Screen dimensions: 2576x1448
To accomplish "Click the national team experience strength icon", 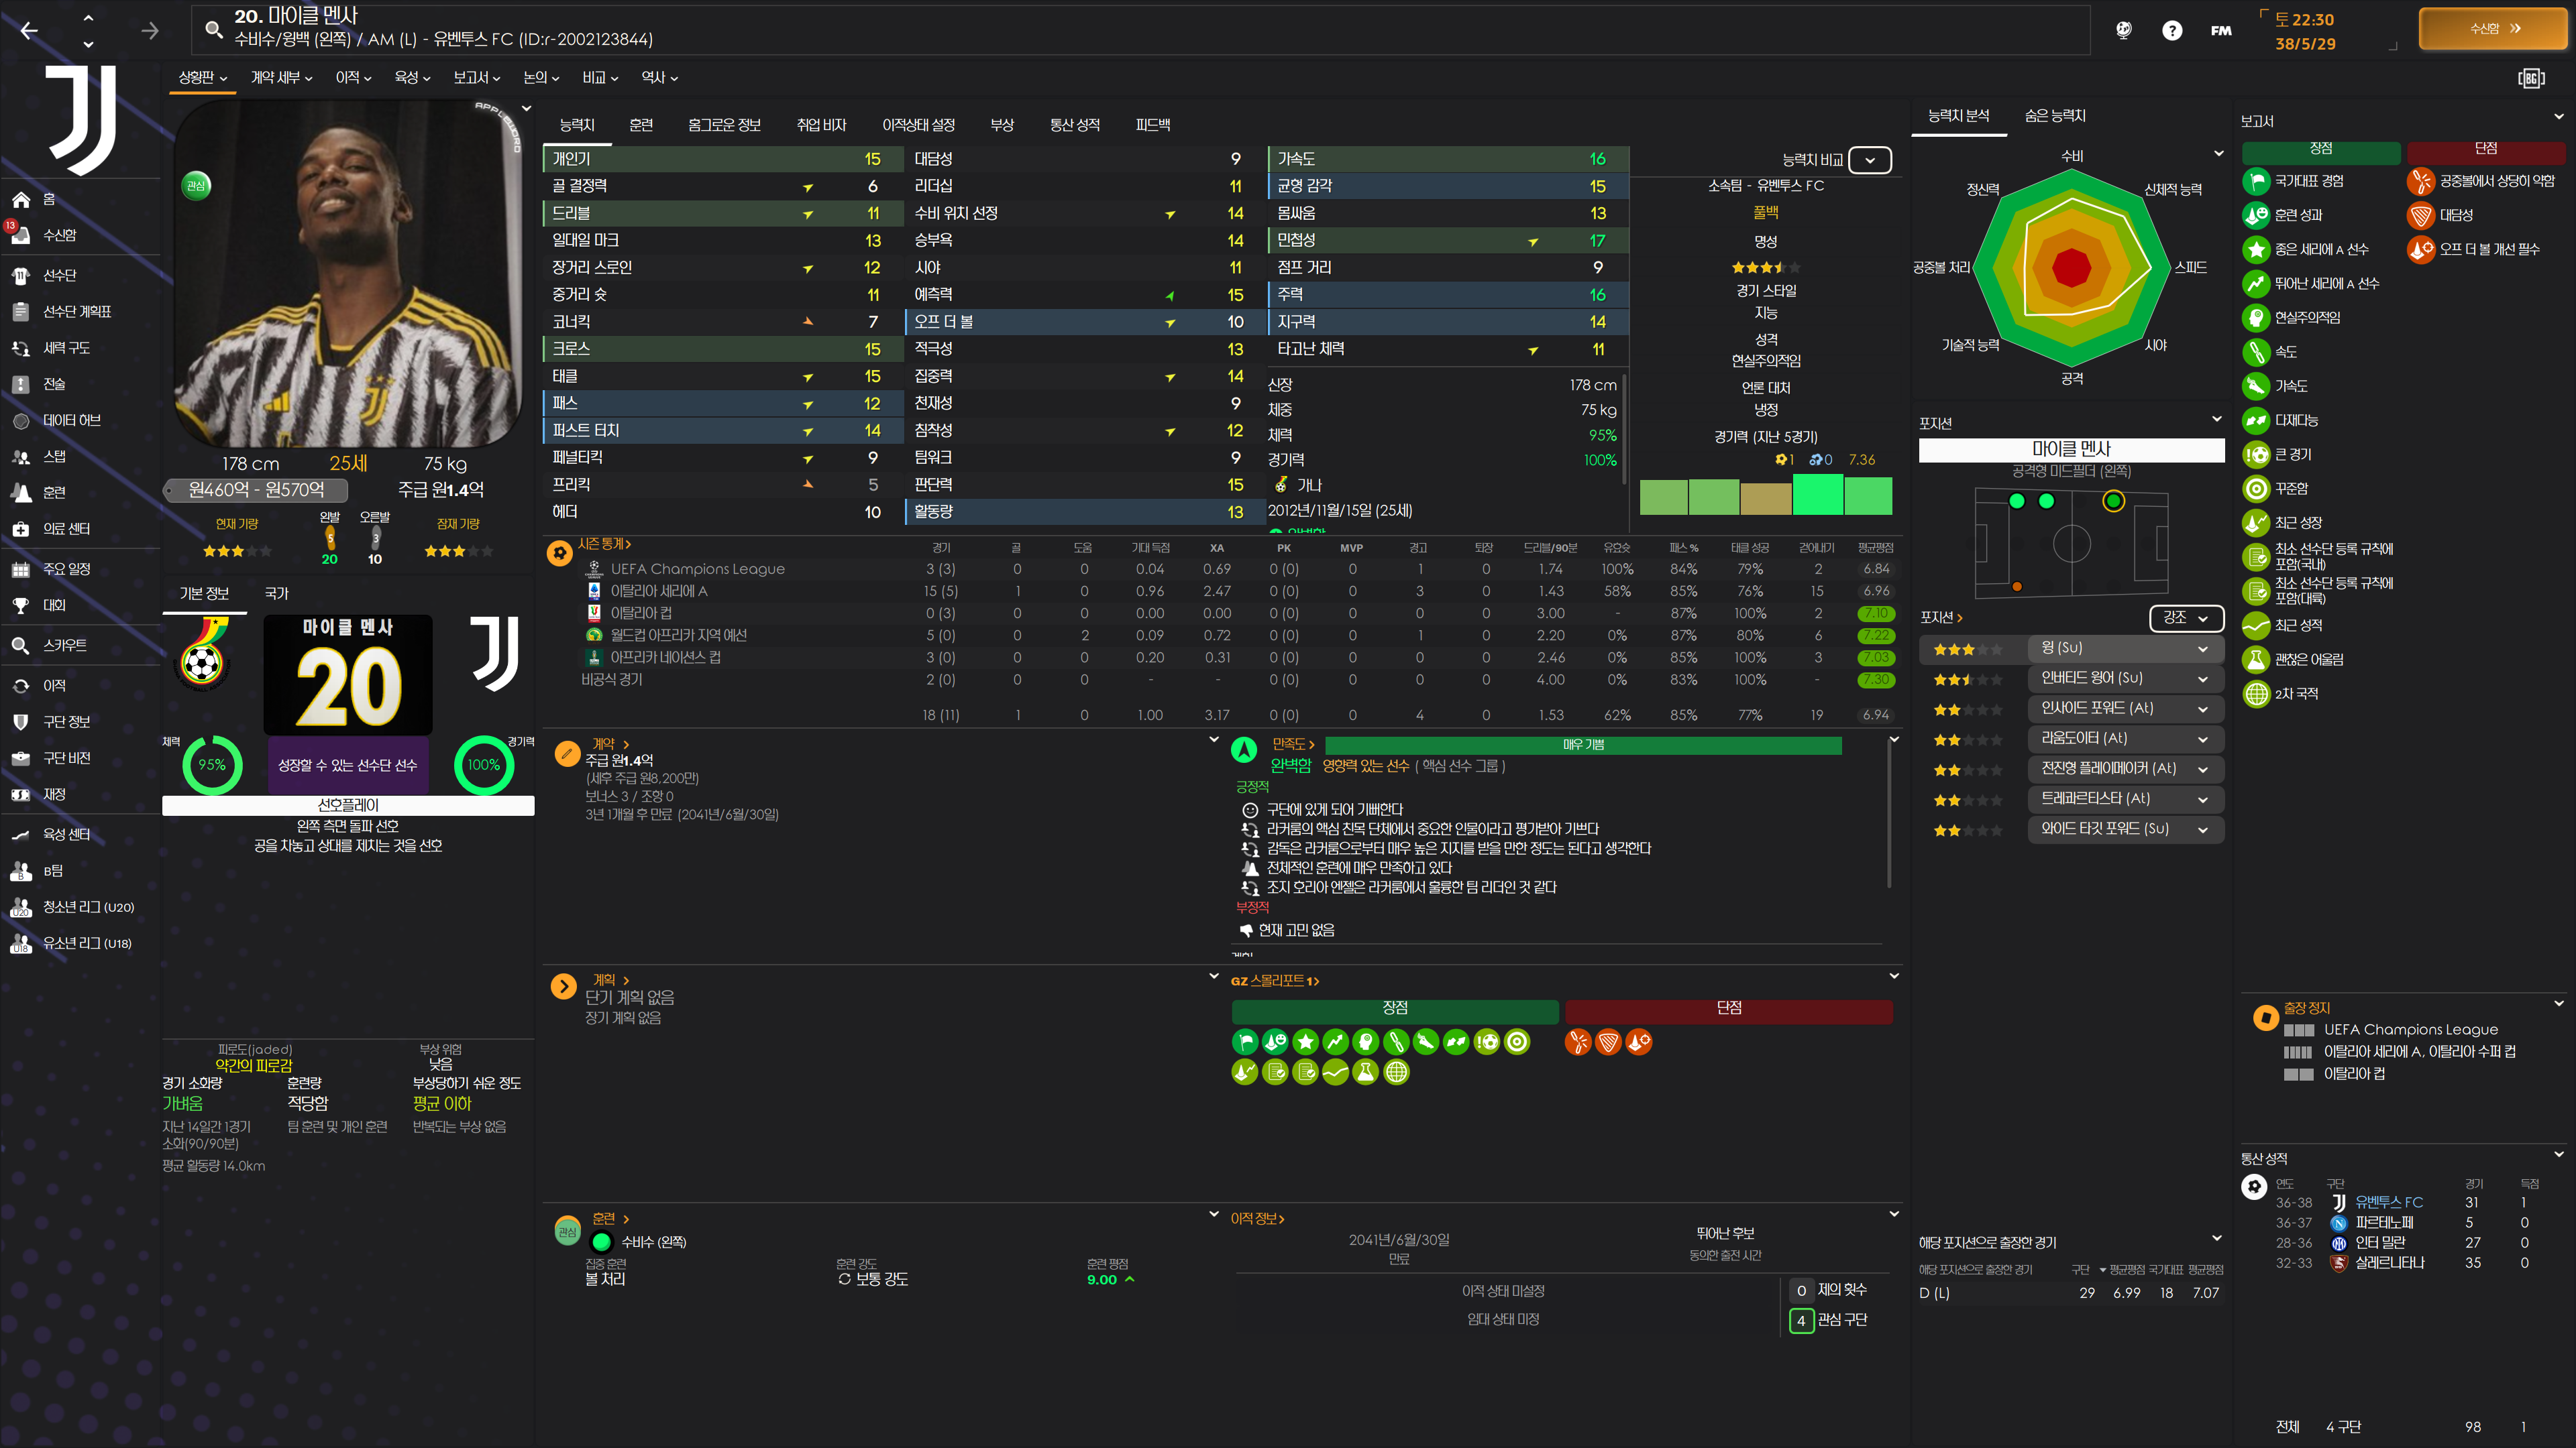I will point(2256,181).
